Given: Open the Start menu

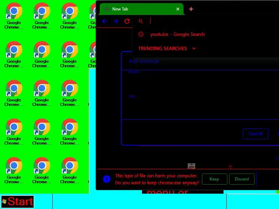Looking at the screenshot, I should click(17, 202).
